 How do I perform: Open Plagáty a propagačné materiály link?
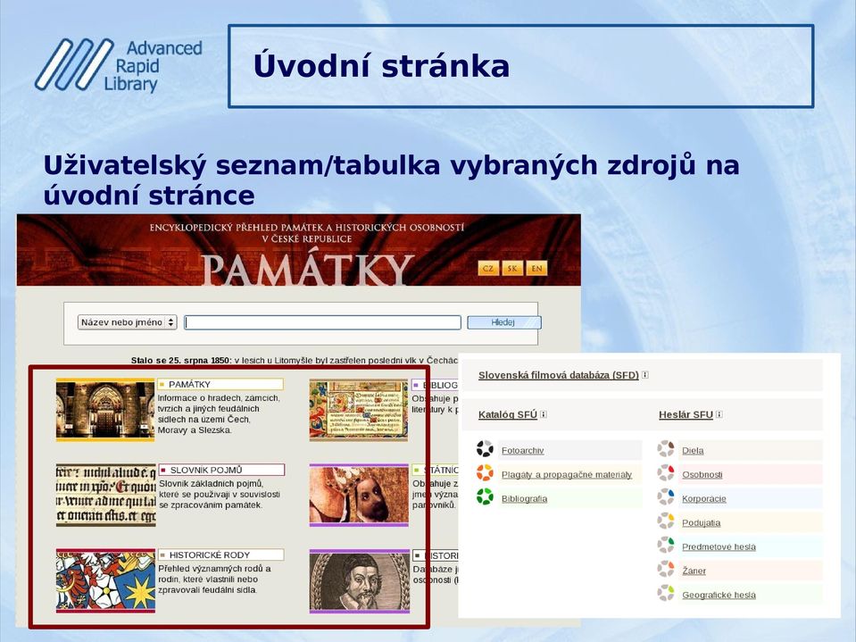coord(567,474)
